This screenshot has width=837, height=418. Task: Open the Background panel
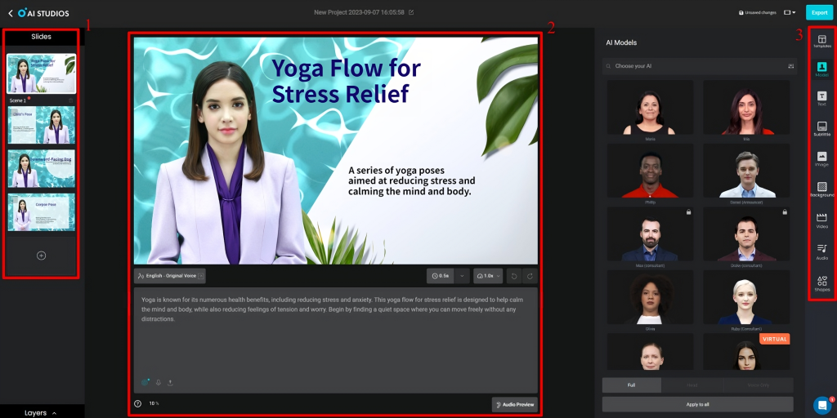(821, 188)
